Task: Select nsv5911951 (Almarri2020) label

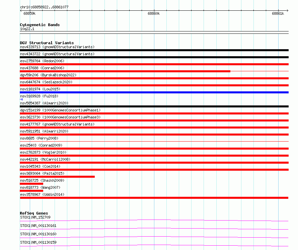Action: [x=44, y=131]
